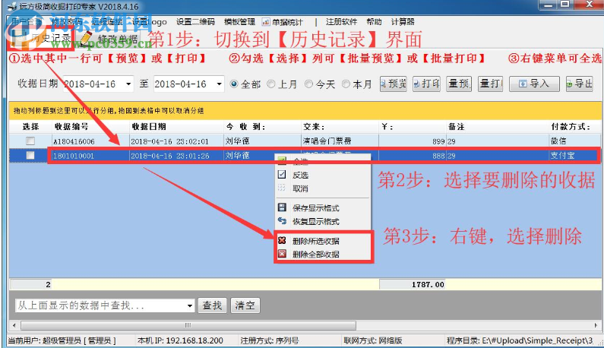Open the end date dropdown arrow

coord(219,84)
